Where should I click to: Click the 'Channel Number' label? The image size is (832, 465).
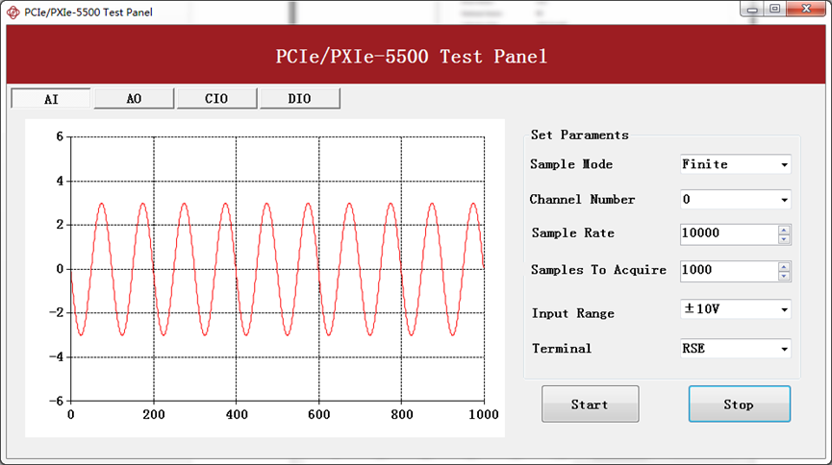pyautogui.click(x=582, y=200)
